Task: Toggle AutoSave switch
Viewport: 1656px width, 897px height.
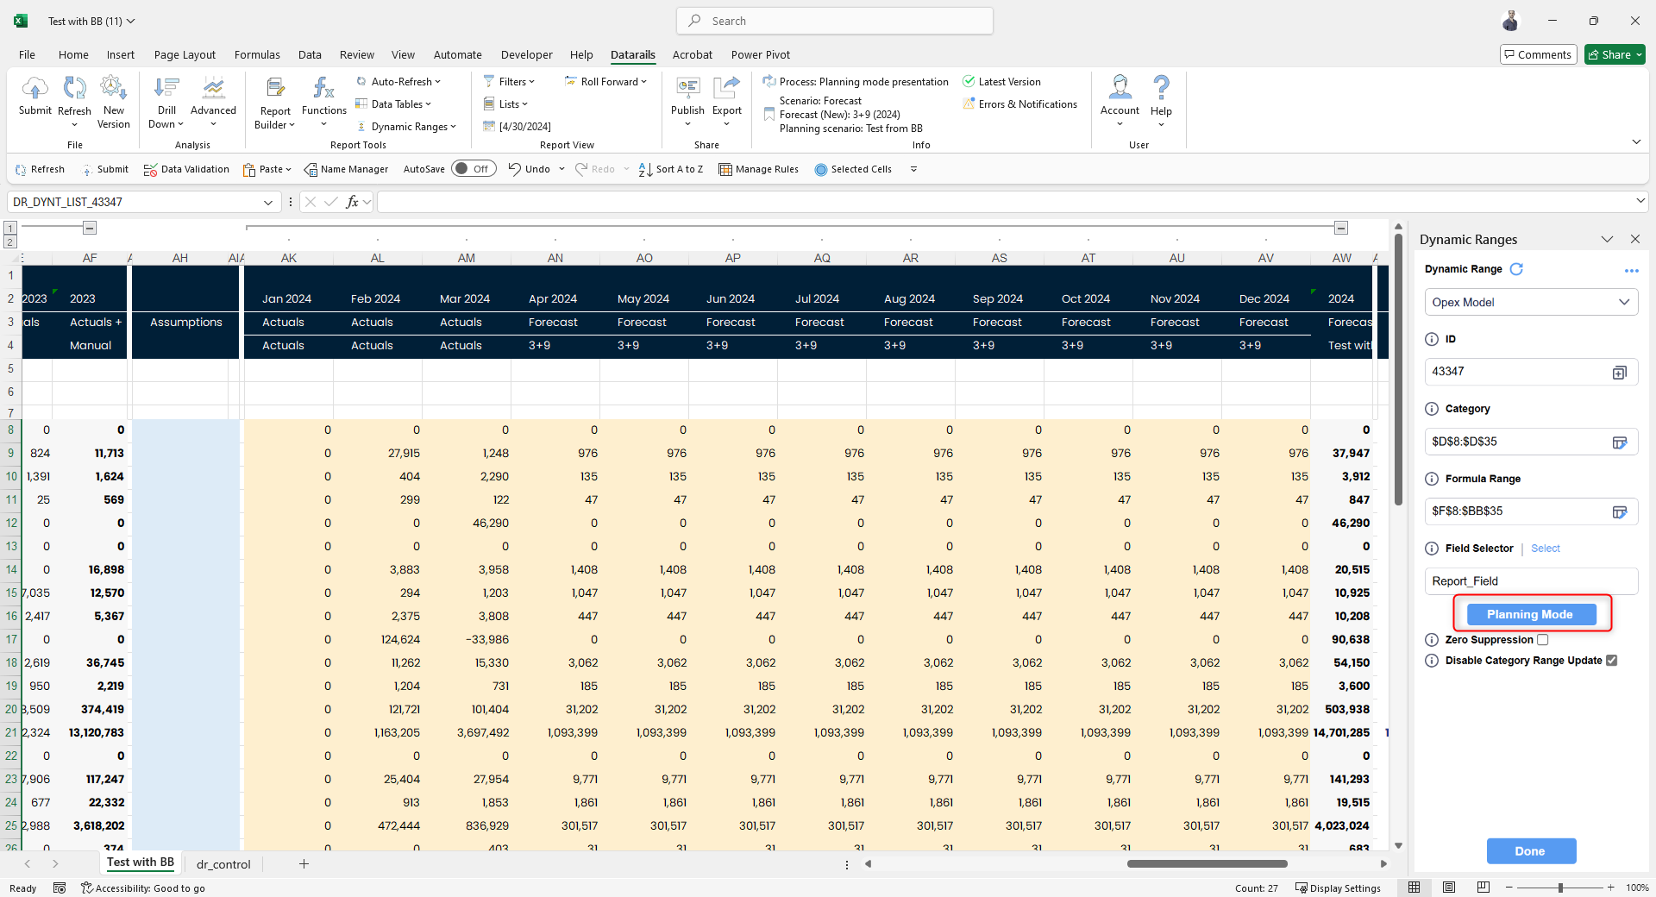Action: tap(474, 169)
